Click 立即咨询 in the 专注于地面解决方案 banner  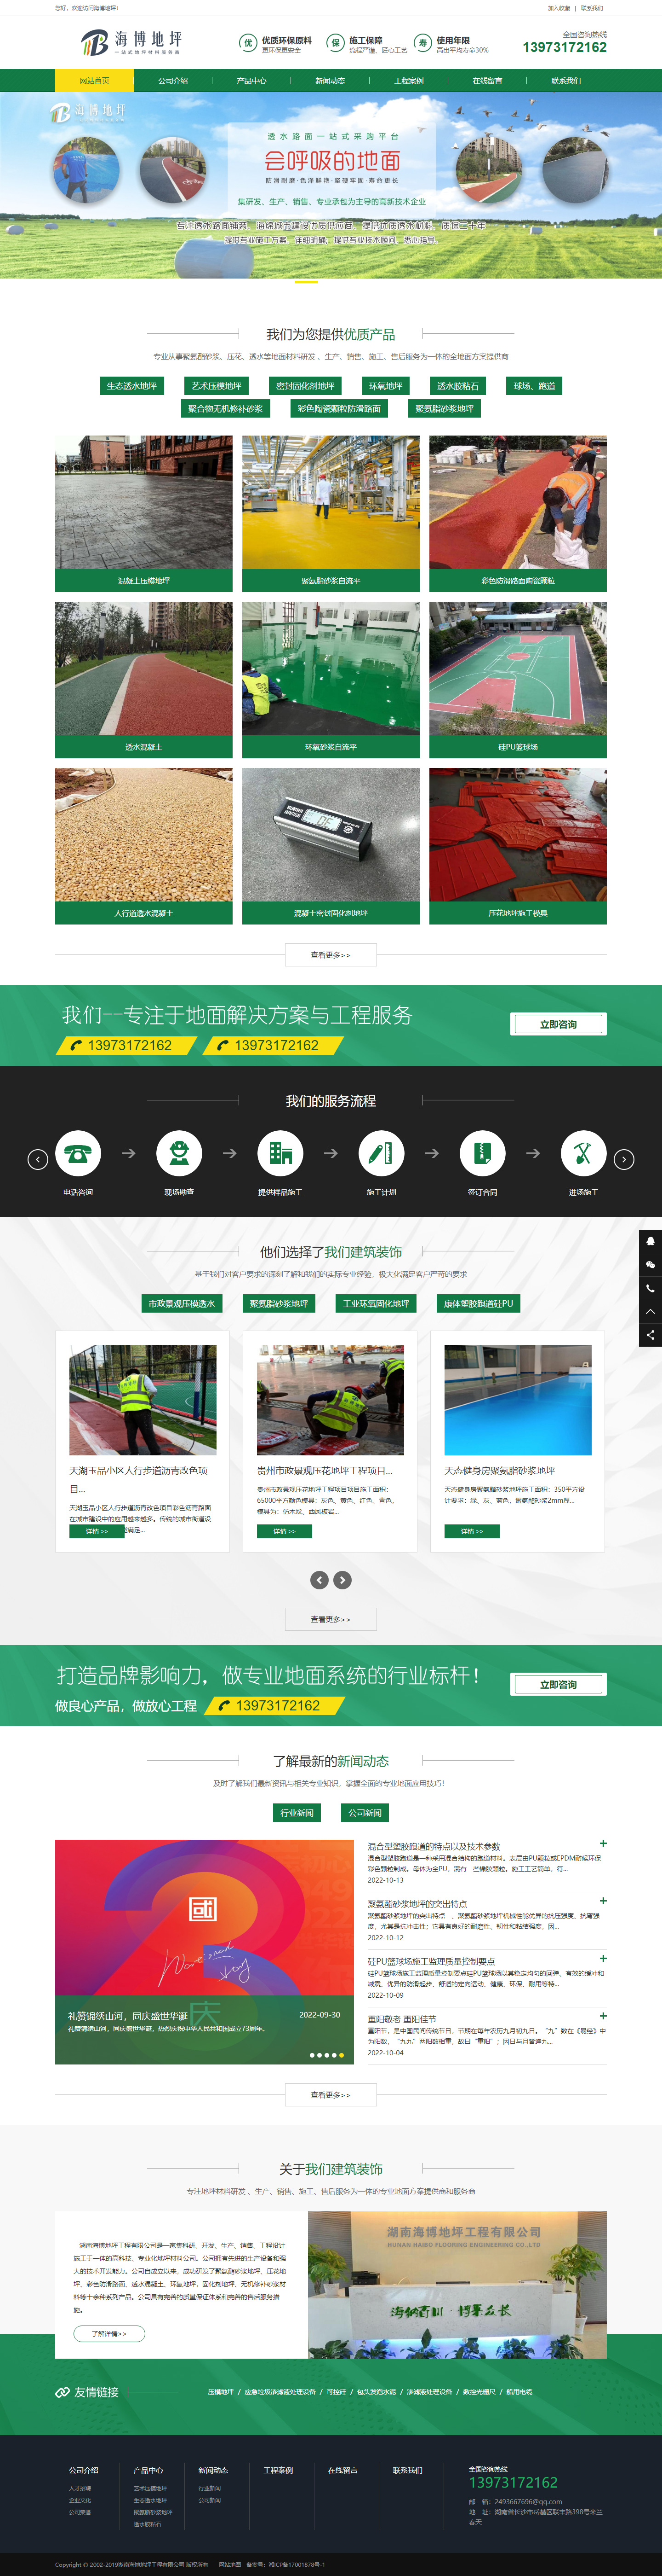(x=558, y=1024)
